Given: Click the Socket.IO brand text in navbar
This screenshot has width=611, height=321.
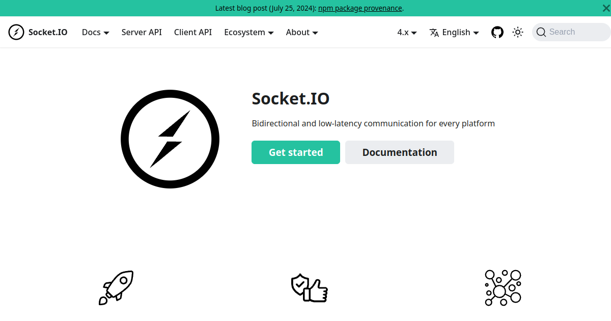Looking at the screenshot, I should (48, 32).
